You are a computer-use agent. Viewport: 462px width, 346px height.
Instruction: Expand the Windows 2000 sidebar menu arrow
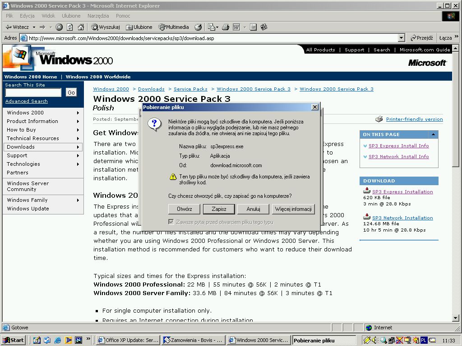click(78, 113)
